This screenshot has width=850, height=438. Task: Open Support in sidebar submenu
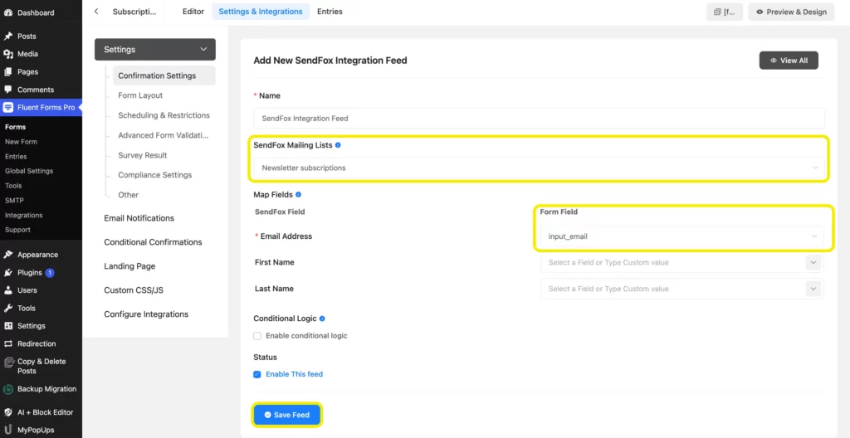tap(18, 230)
